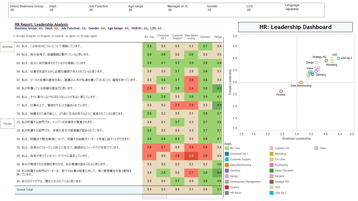This screenshot has width=358, height=201.
Task: Select the Business category label box
Action: point(8,47)
